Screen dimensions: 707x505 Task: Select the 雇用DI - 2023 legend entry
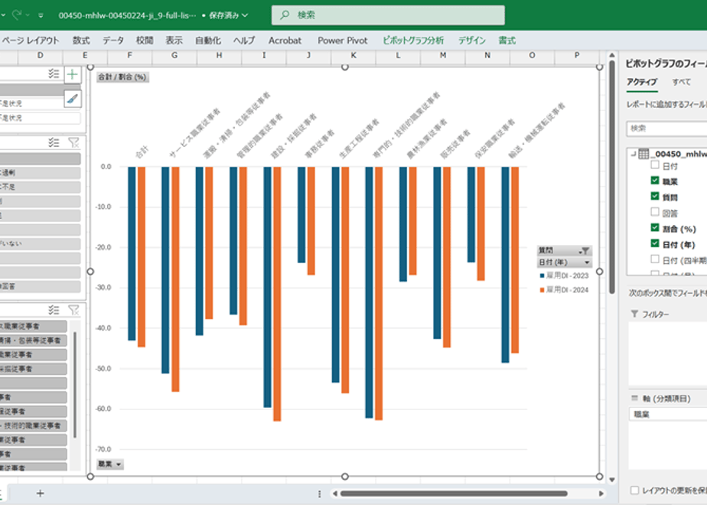click(564, 275)
